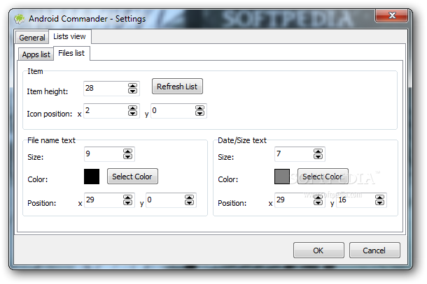
Task: Increase Date/Size text size
Action: coord(318,151)
